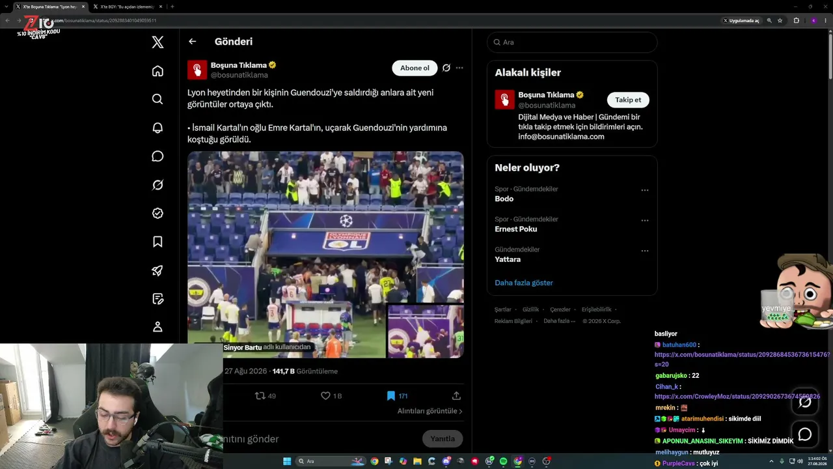Screen dimensions: 833x469
Task: Open the post's three-dot more menu
Action: coord(459,68)
